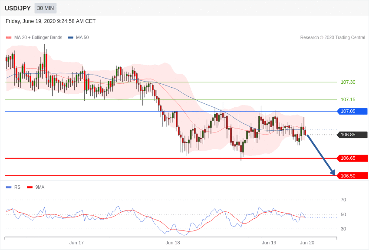Click the 'MA 20 + Bollinger Bands' legend label
369x250 pixels.
tap(38, 37)
